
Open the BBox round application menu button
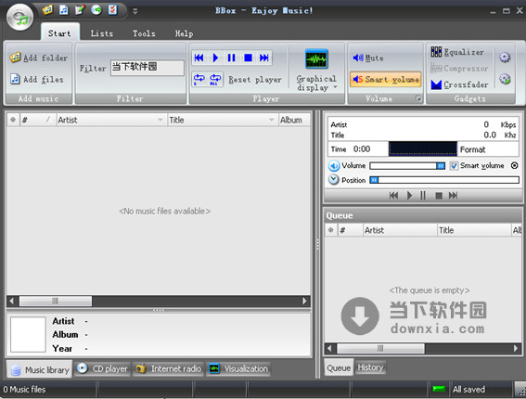pos(20,18)
